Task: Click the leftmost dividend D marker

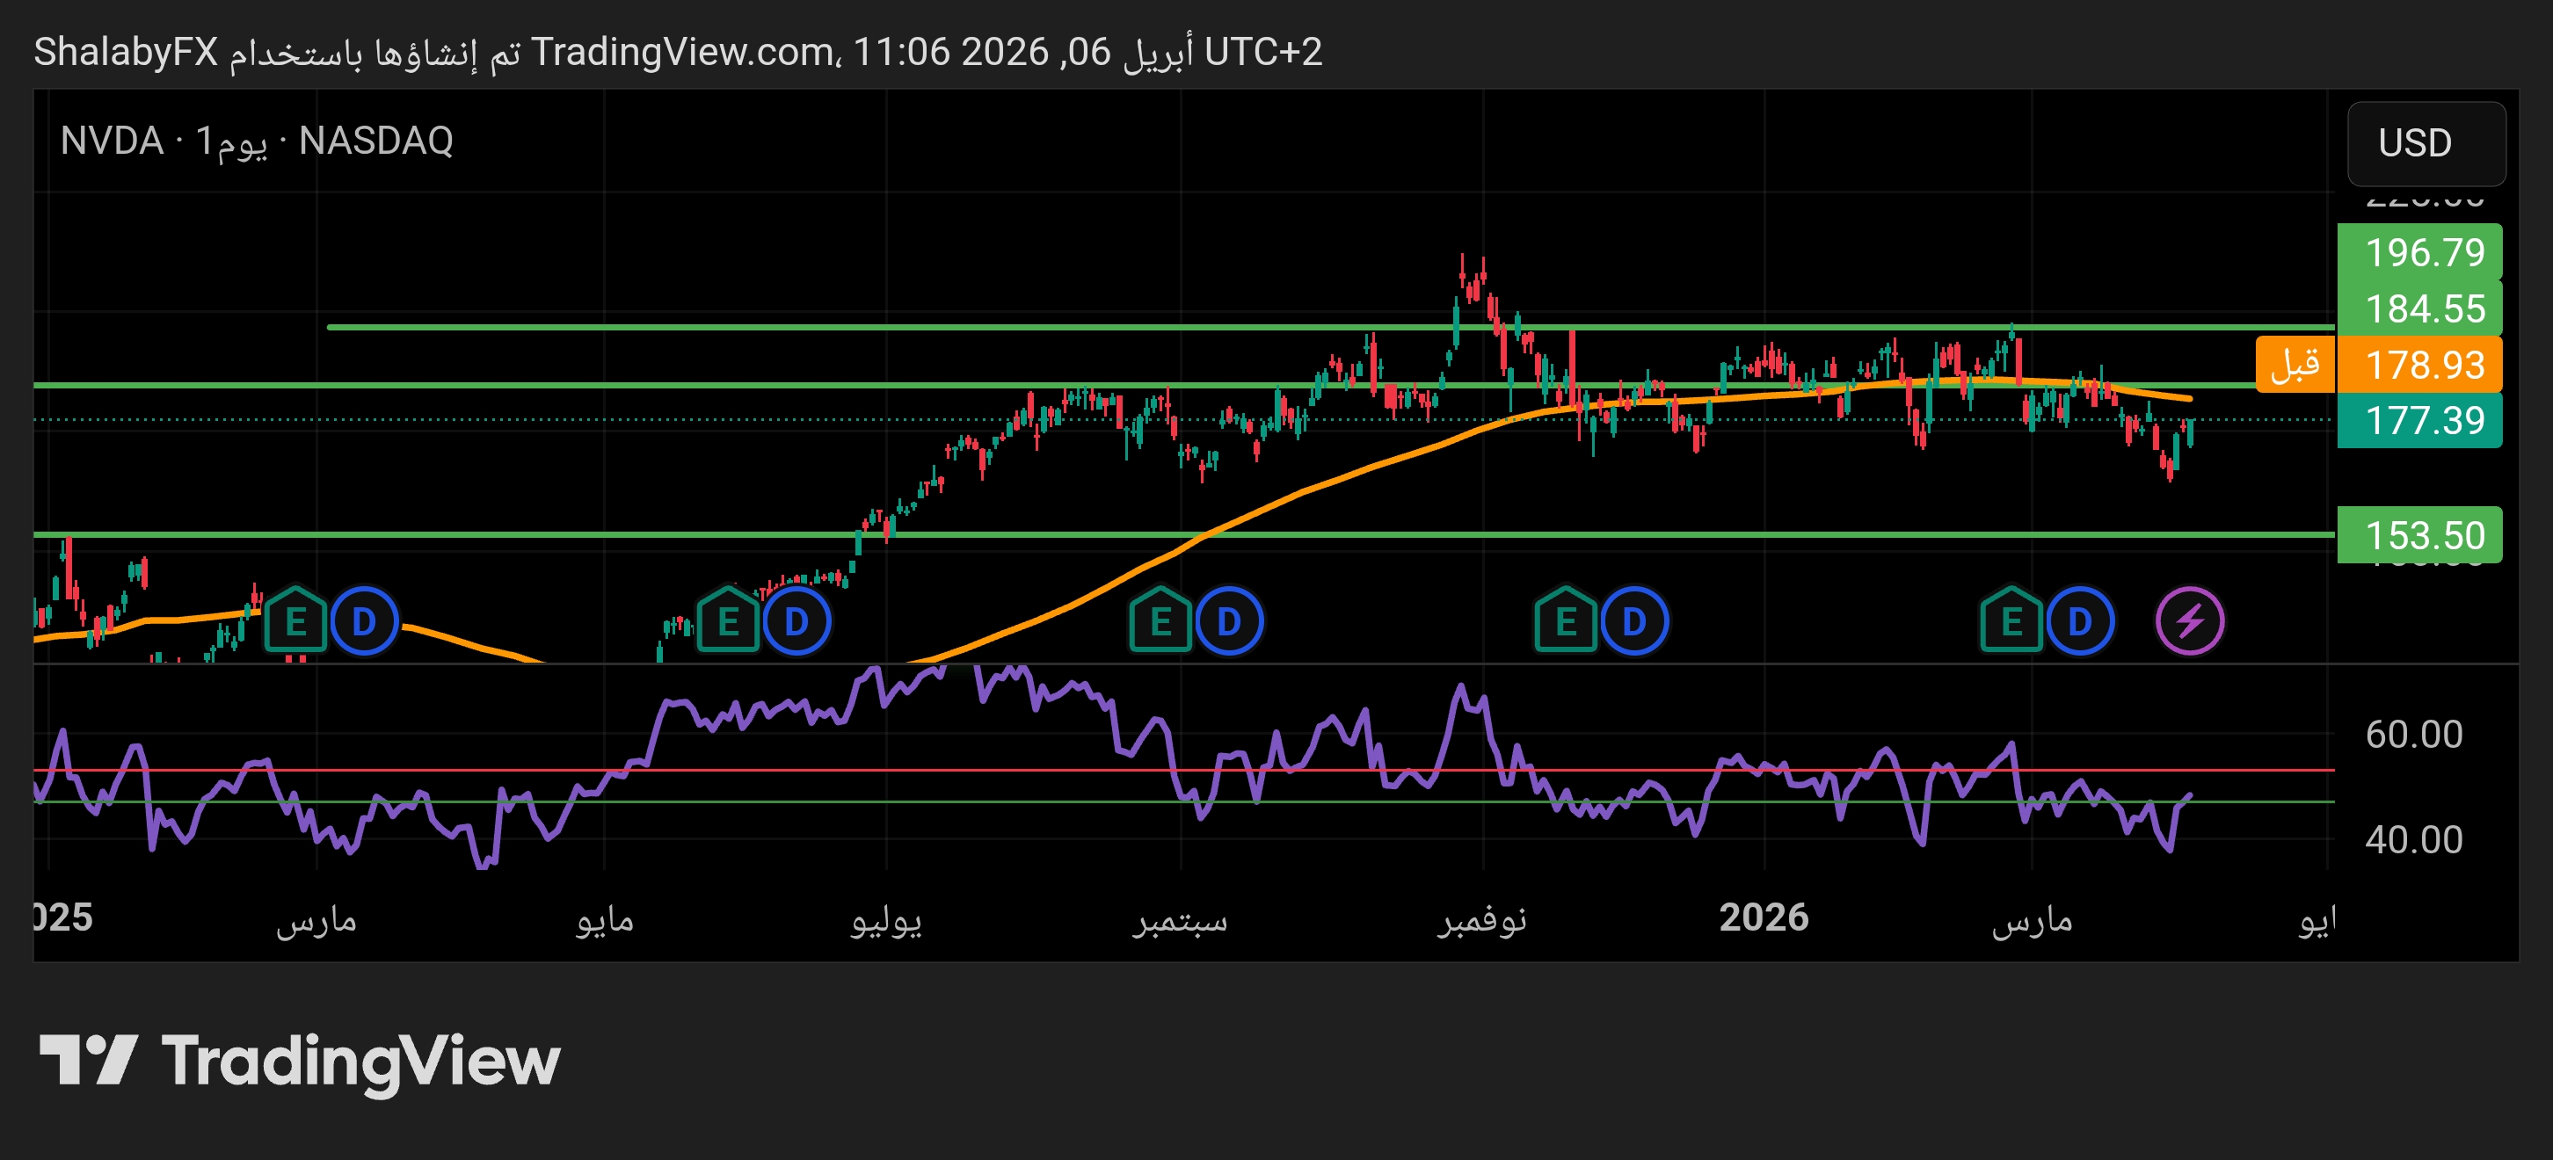Action: point(364,621)
